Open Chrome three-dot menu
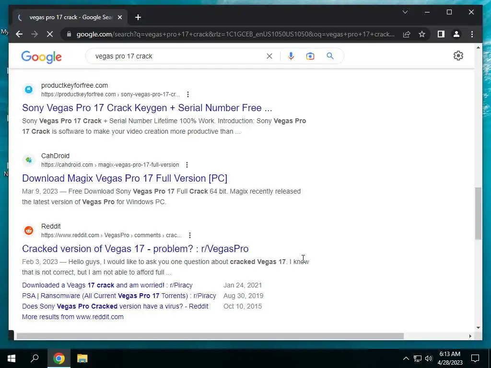 click(472, 34)
